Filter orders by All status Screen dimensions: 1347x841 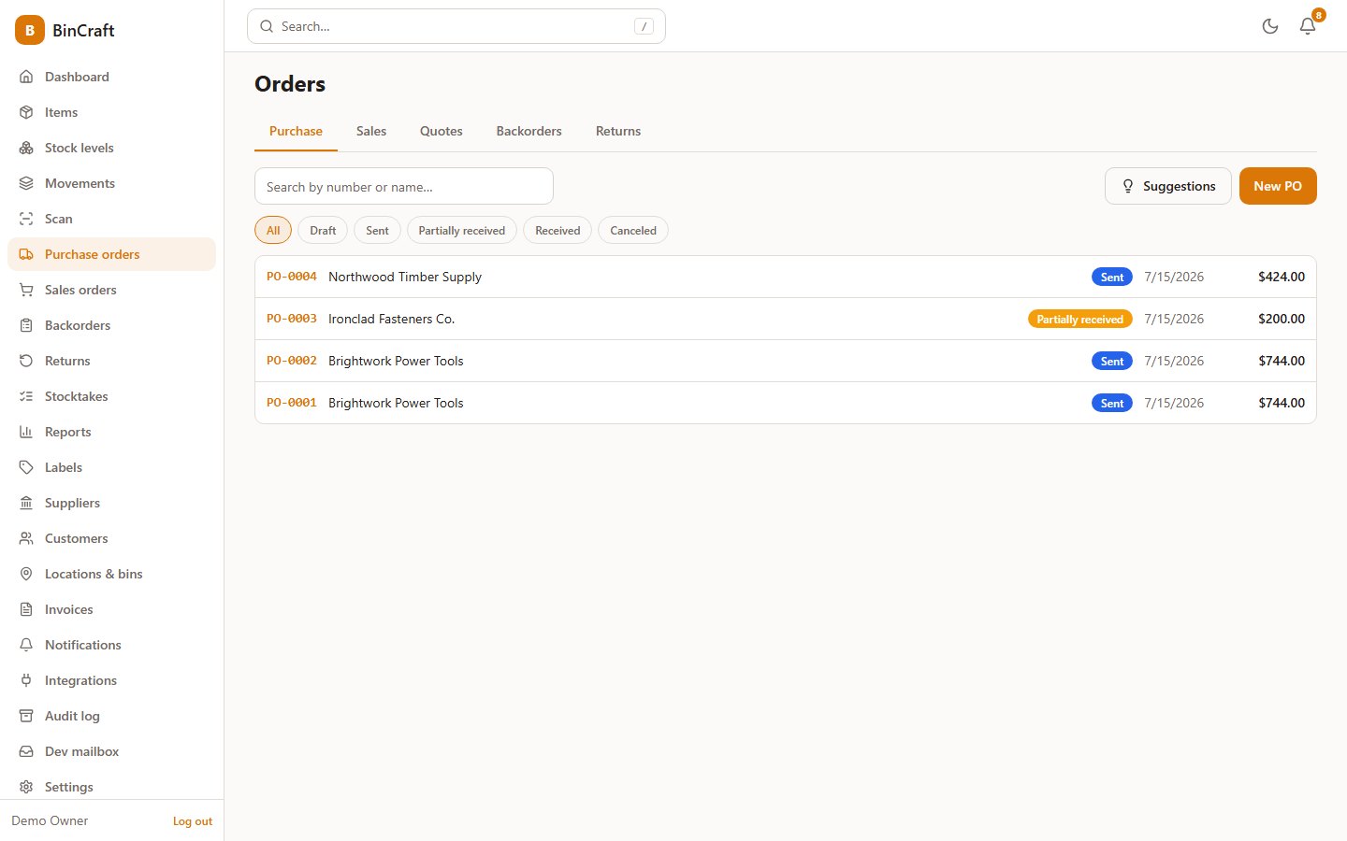tap(273, 230)
